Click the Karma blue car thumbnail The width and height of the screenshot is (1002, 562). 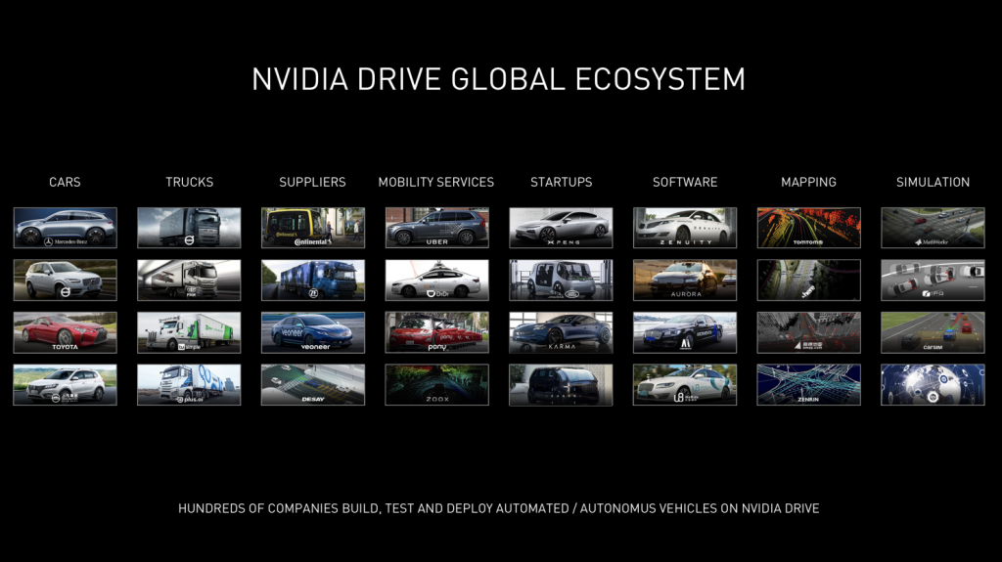(561, 332)
